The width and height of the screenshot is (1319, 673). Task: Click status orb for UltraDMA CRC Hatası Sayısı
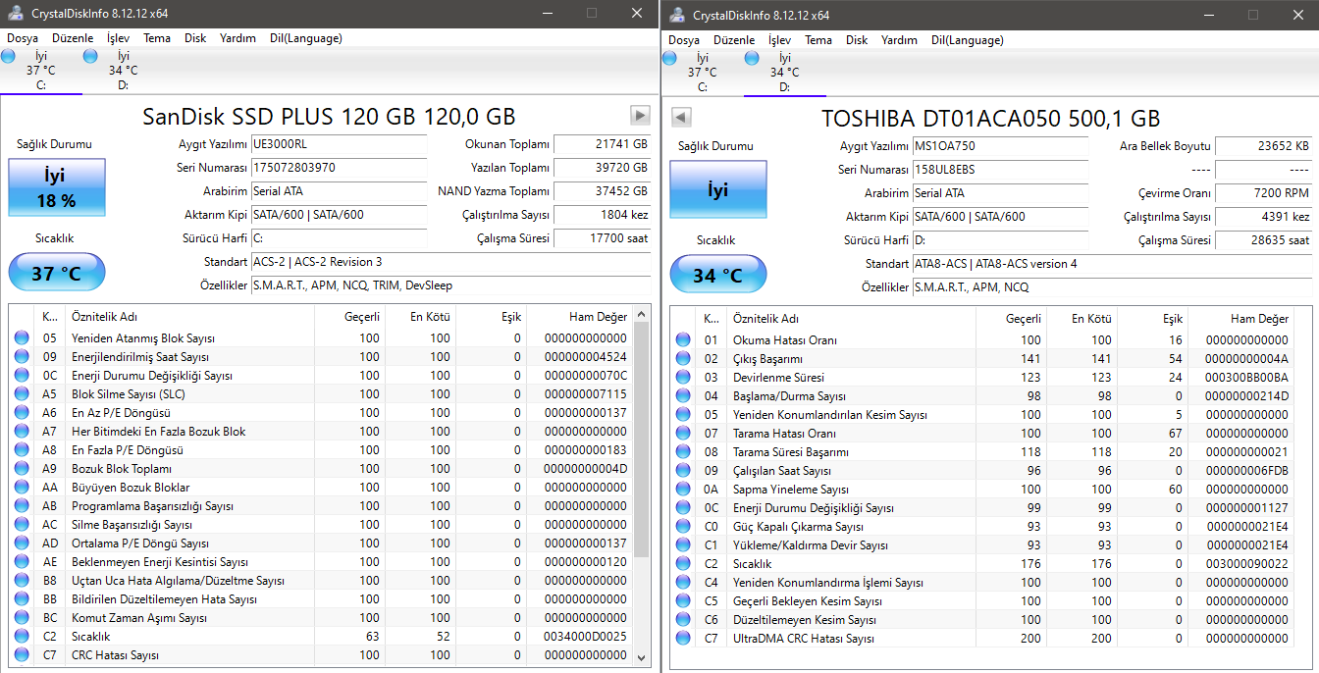683,639
